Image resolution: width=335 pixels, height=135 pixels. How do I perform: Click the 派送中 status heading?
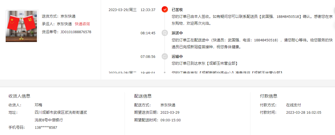[177, 33]
